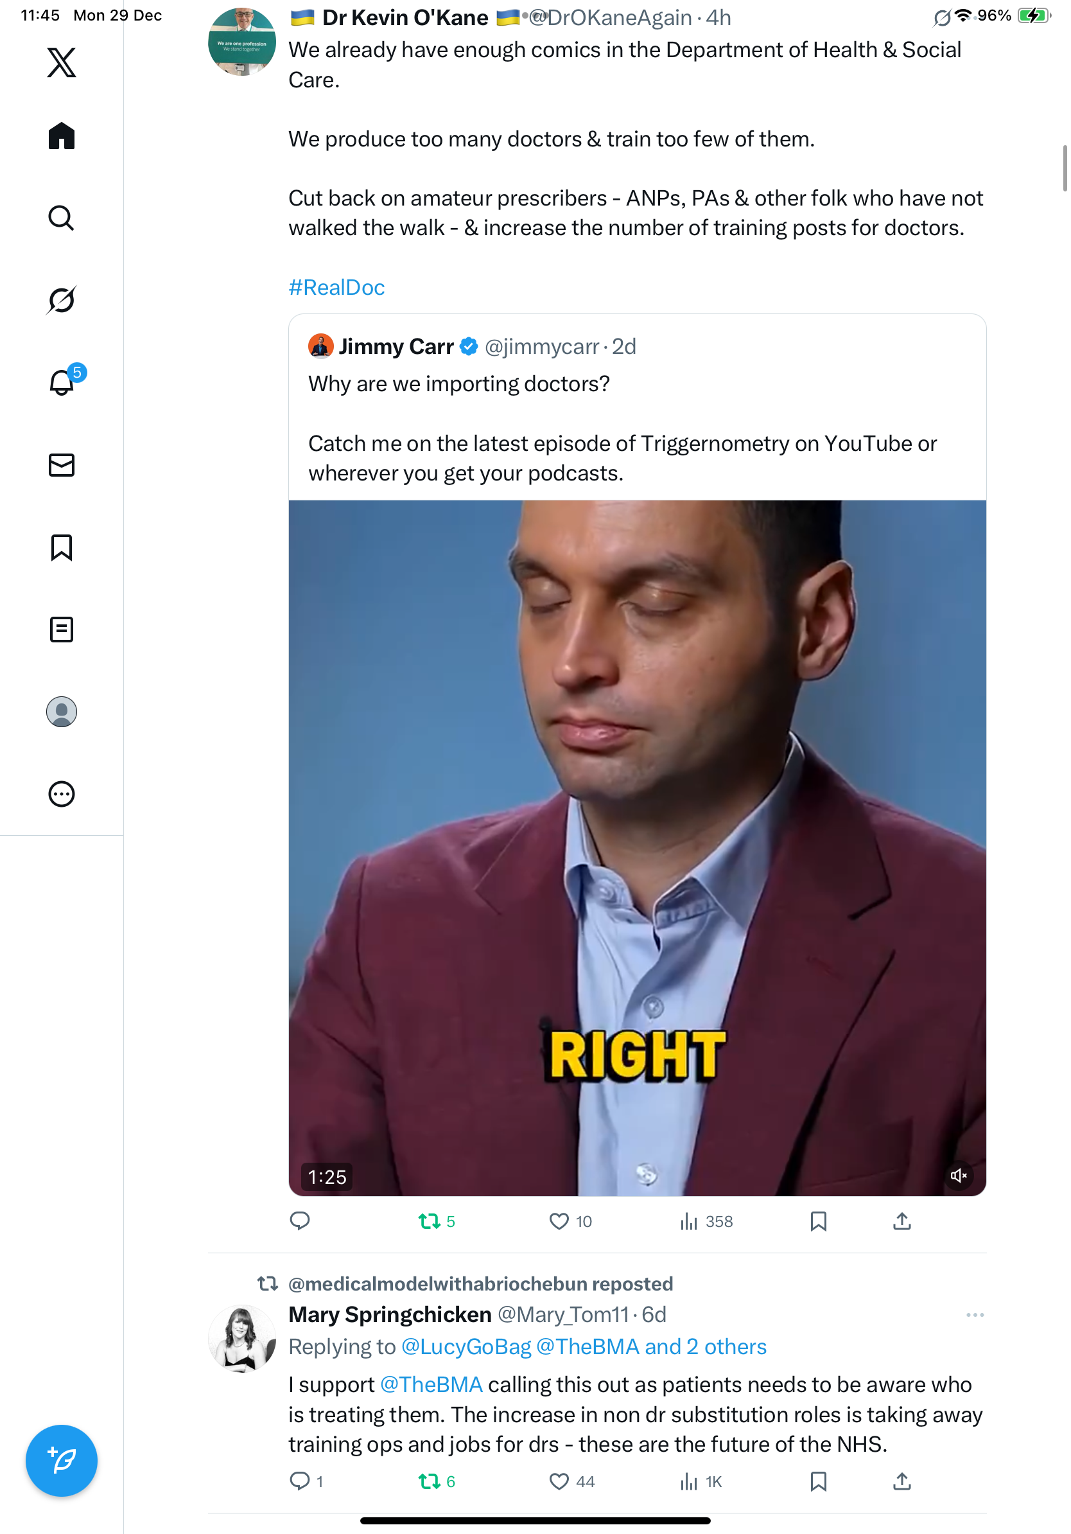Open Messages envelope icon
The image size is (1071, 1534).
tap(62, 465)
